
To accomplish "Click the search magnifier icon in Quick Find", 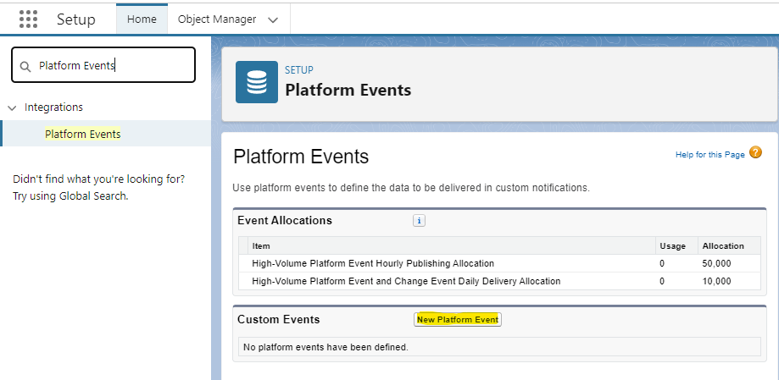I will [25, 66].
